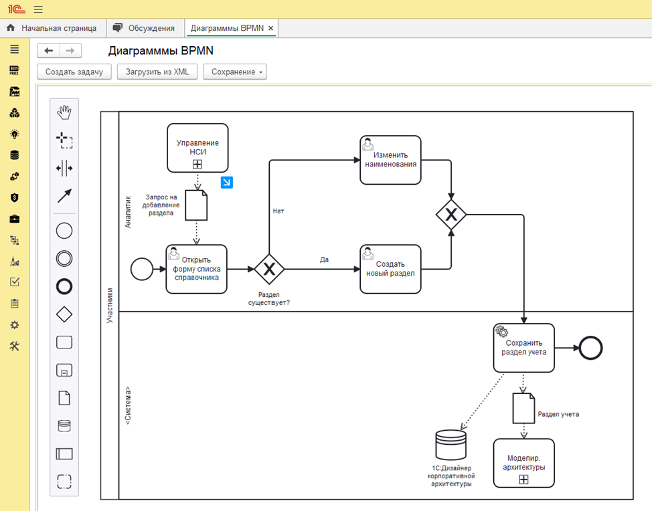Activate the Lasso selection tool
The width and height of the screenshot is (652, 511).
point(64,140)
